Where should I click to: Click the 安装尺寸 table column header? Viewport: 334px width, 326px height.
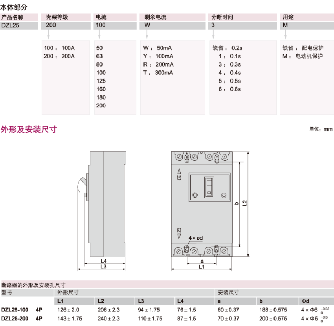(x=228, y=293)
